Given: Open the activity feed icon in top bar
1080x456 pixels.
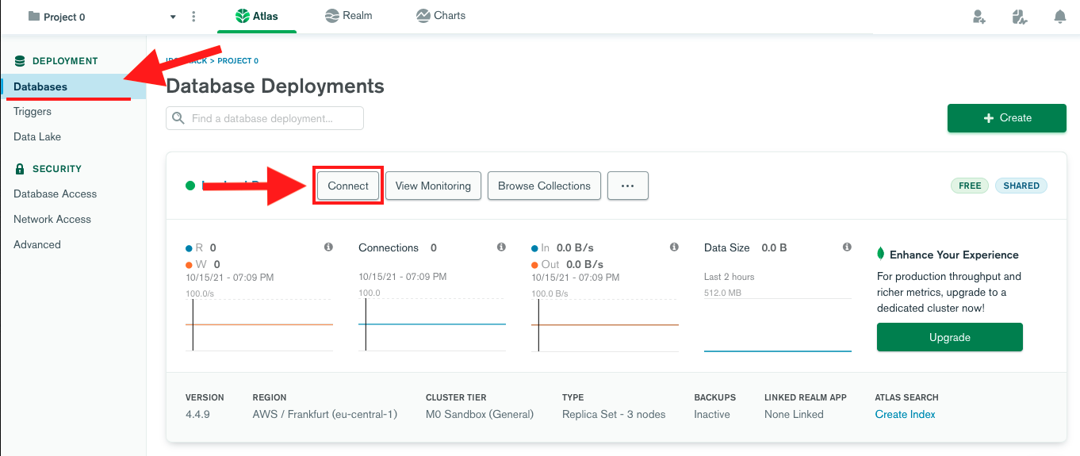Looking at the screenshot, I should (x=1020, y=17).
